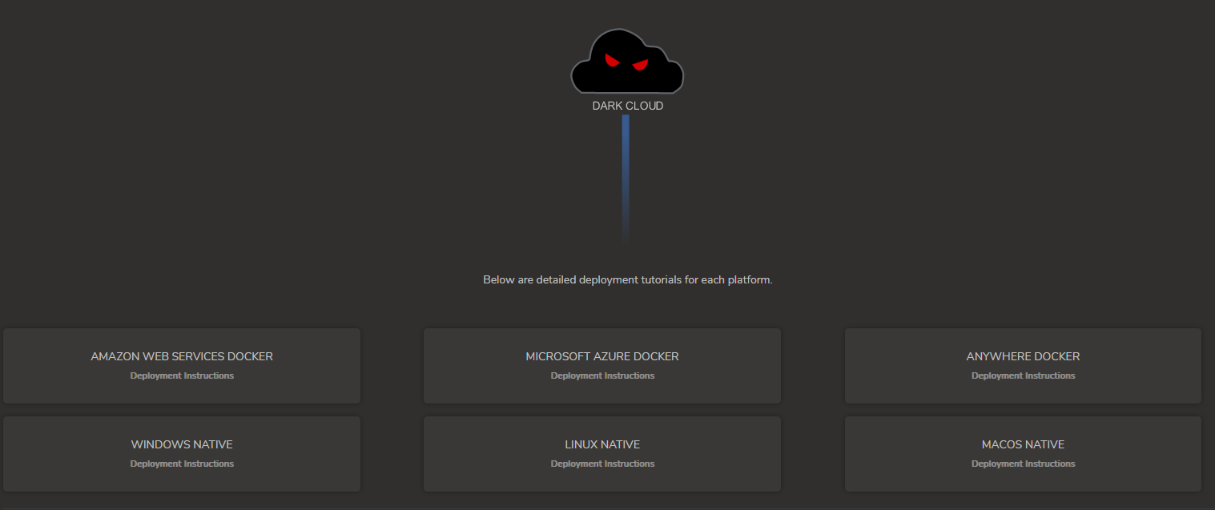Choose the Windows Native card

182,454
